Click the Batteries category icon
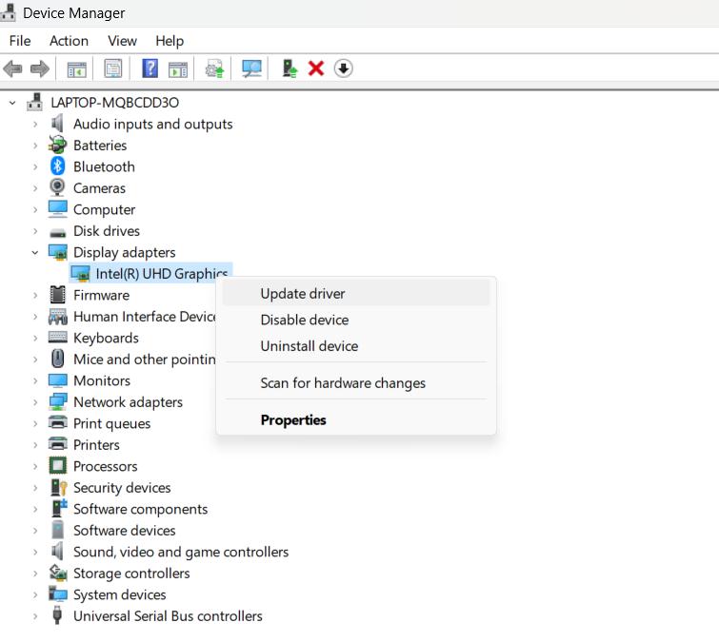 tap(57, 146)
